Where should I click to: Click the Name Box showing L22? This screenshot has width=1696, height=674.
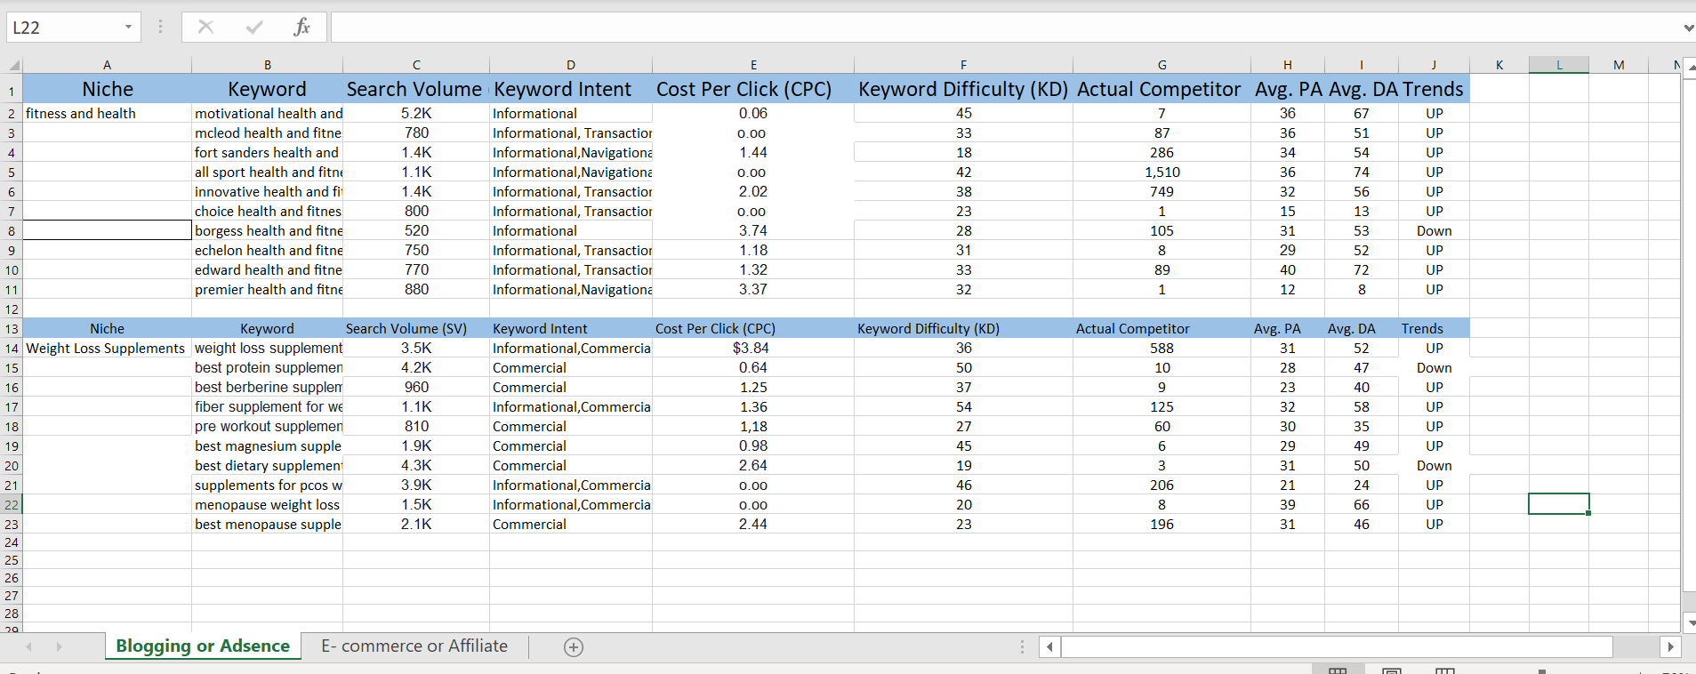tap(62, 27)
